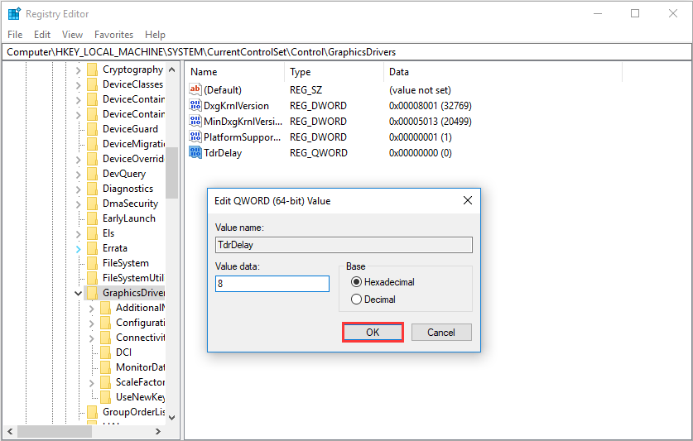Click the Registry Editor app icon in title bar
The height and width of the screenshot is (441, 693).
tap(14, 14)
